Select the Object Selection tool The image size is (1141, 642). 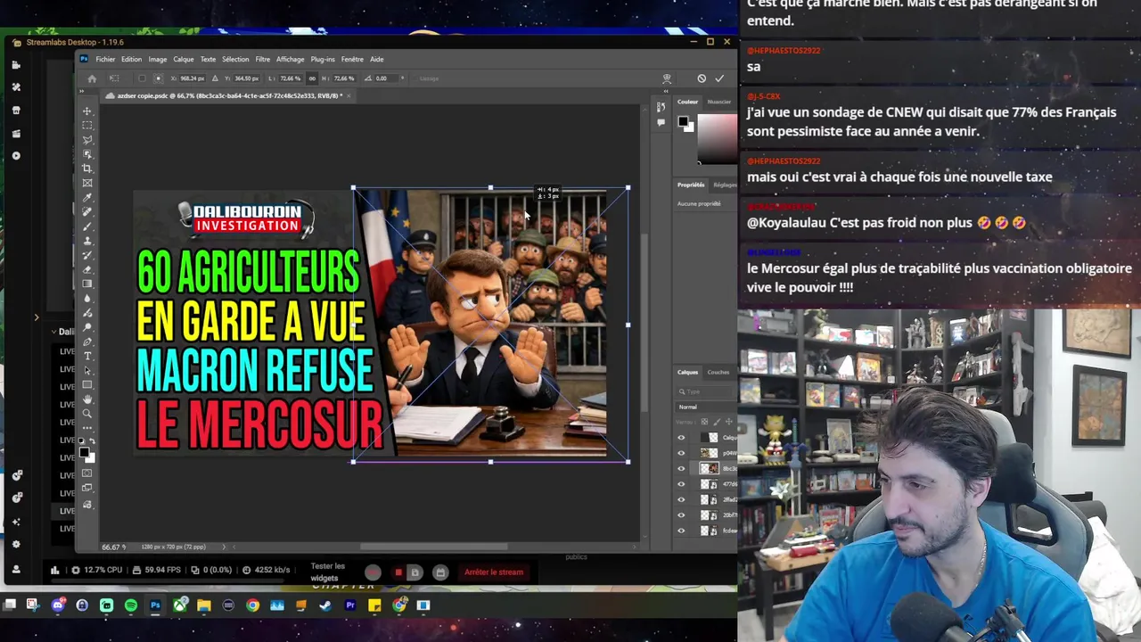pyautogui.click(x=87, y=154)
